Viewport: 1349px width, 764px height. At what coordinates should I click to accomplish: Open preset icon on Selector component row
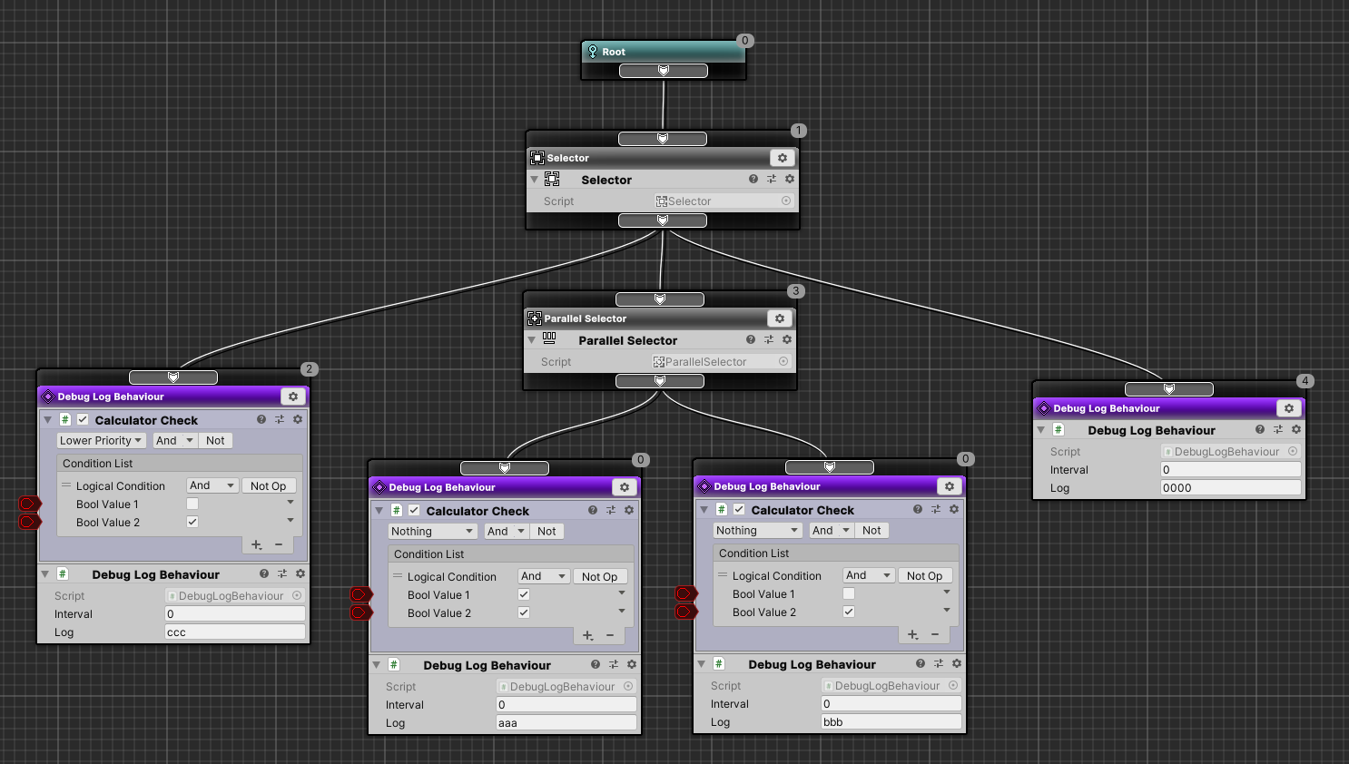(771, 180)
